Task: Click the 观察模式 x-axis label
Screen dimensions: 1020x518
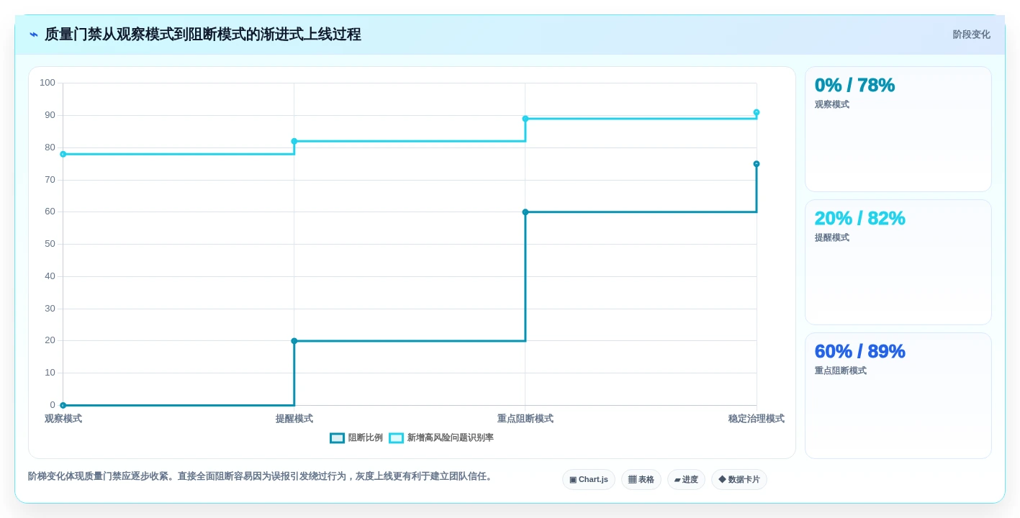Action: 63,419
